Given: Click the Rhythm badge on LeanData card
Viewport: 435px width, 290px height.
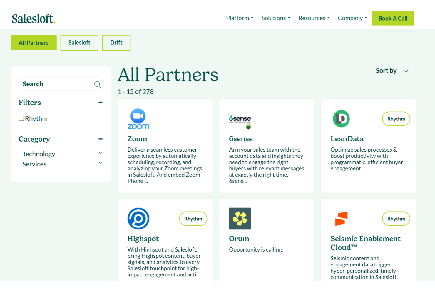Looking at the screenshot, I should click(x=396, y=119).
